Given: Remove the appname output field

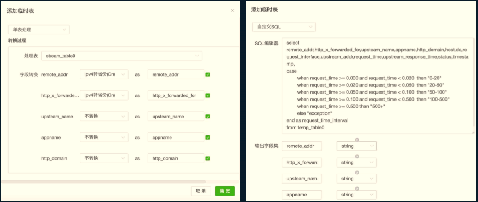Looking at the screenshot, I should (357, 189).
